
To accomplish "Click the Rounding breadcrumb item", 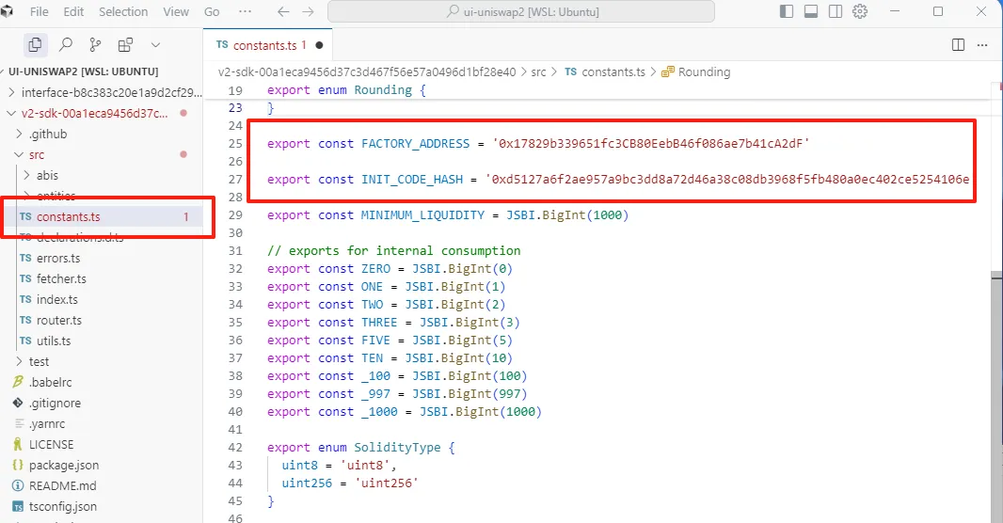I will (704, 71).
